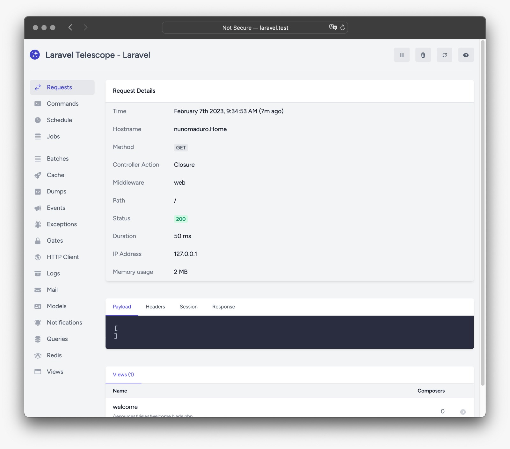Switch to the Response tab

pos(223,307)
